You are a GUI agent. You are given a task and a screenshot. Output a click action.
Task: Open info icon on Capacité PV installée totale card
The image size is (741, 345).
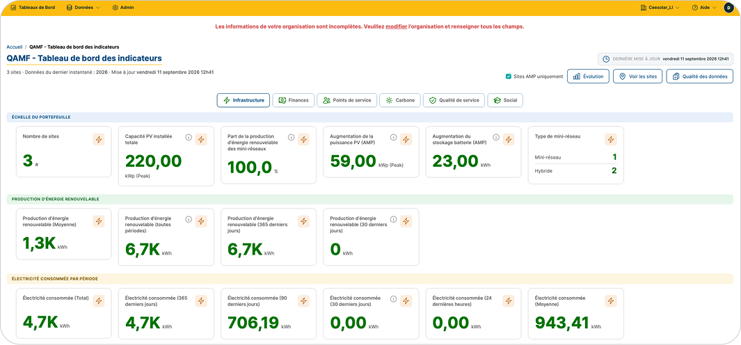click(189, 138)
